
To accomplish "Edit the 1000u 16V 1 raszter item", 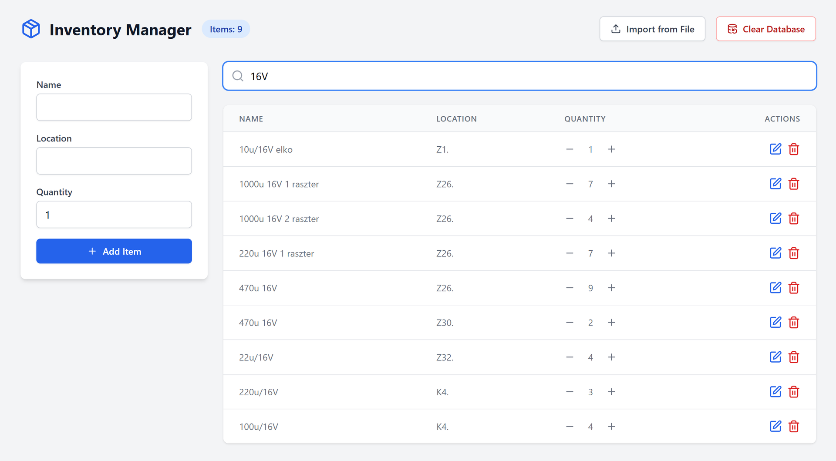I will [775, 184].
